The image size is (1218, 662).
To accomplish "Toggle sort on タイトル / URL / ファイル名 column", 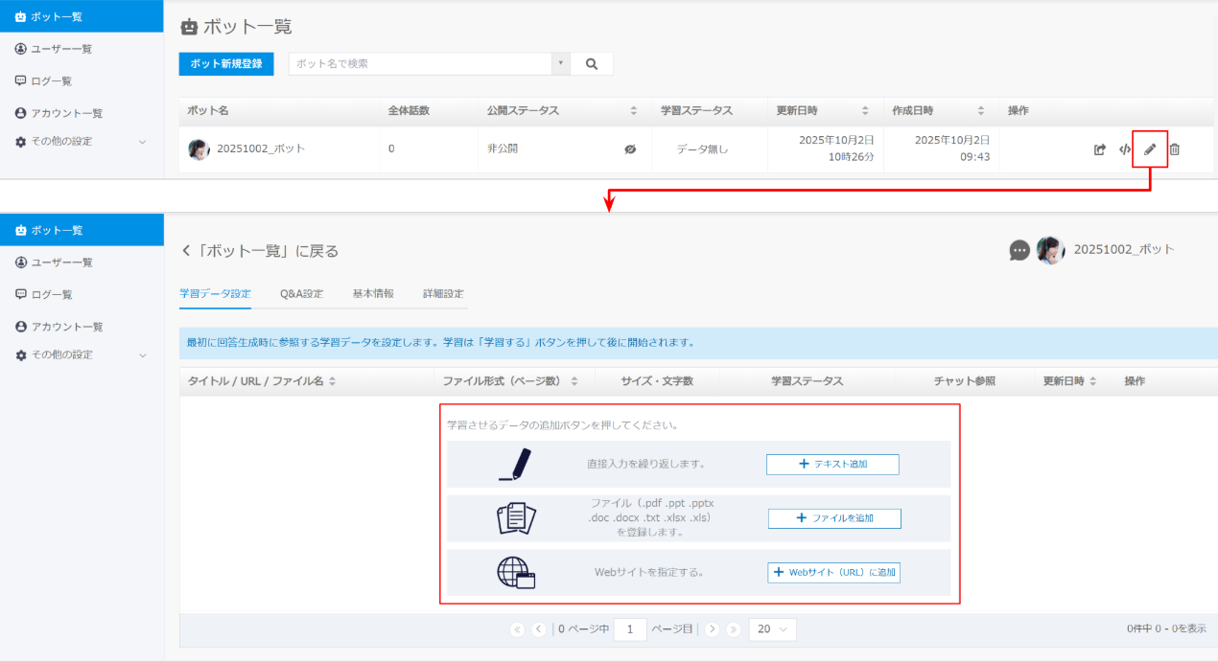I will tap(332, 381).
